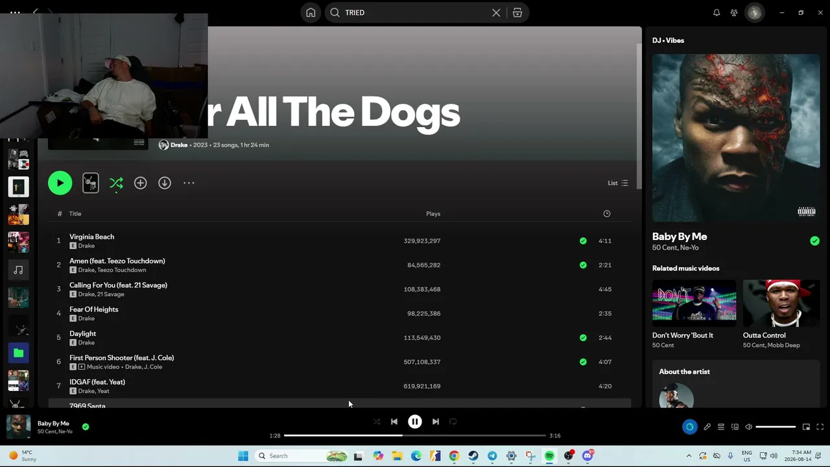
Task: Skip to previous track
Action: (x=394, y=422)
